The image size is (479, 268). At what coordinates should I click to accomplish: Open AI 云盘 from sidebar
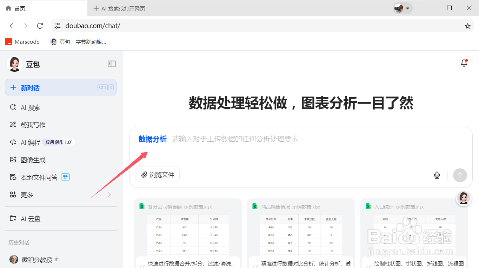61,219
